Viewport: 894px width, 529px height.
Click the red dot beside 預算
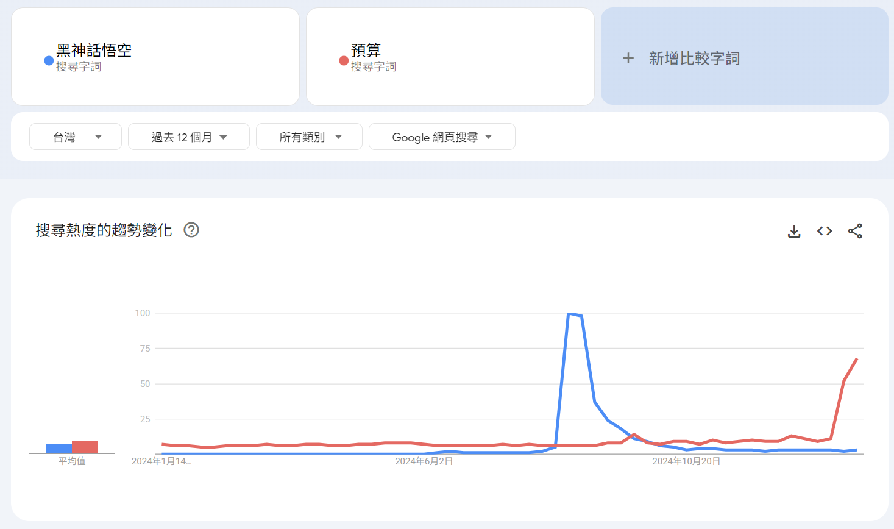344,60
